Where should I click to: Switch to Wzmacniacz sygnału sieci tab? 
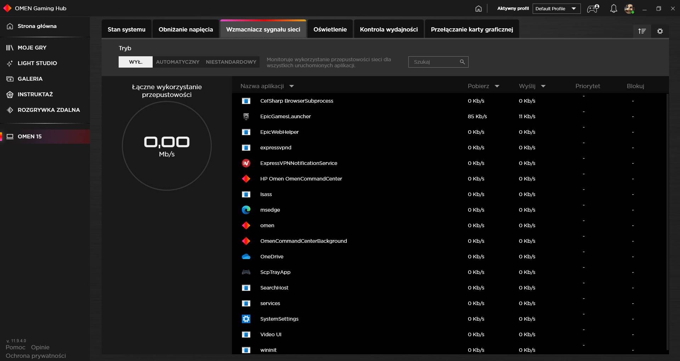click(x=263, y=29)
